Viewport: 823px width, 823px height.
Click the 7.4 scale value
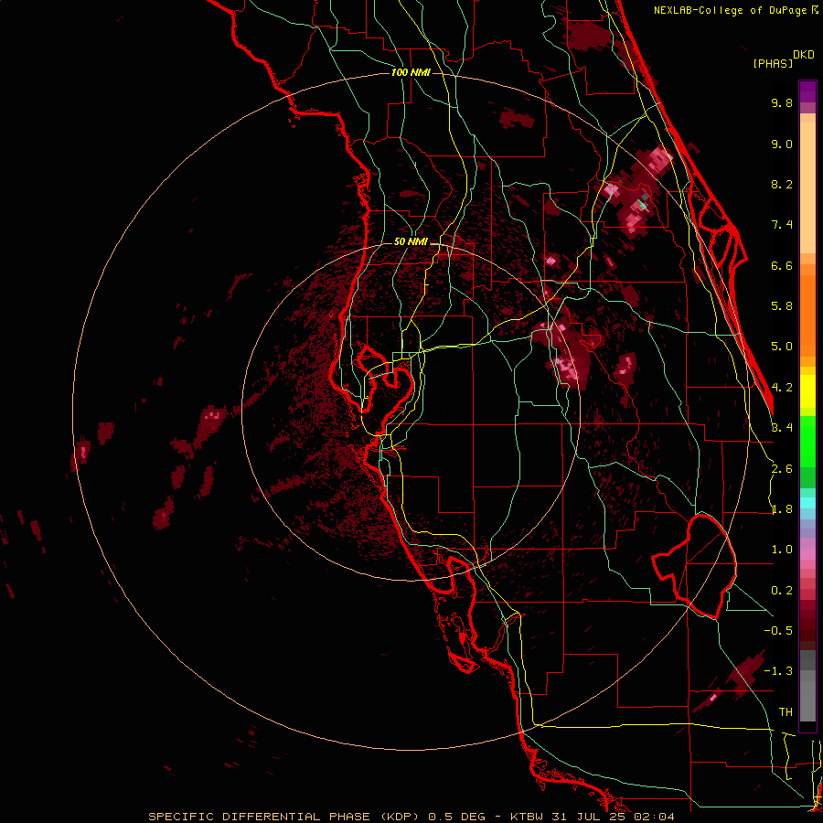coord(782,225)
